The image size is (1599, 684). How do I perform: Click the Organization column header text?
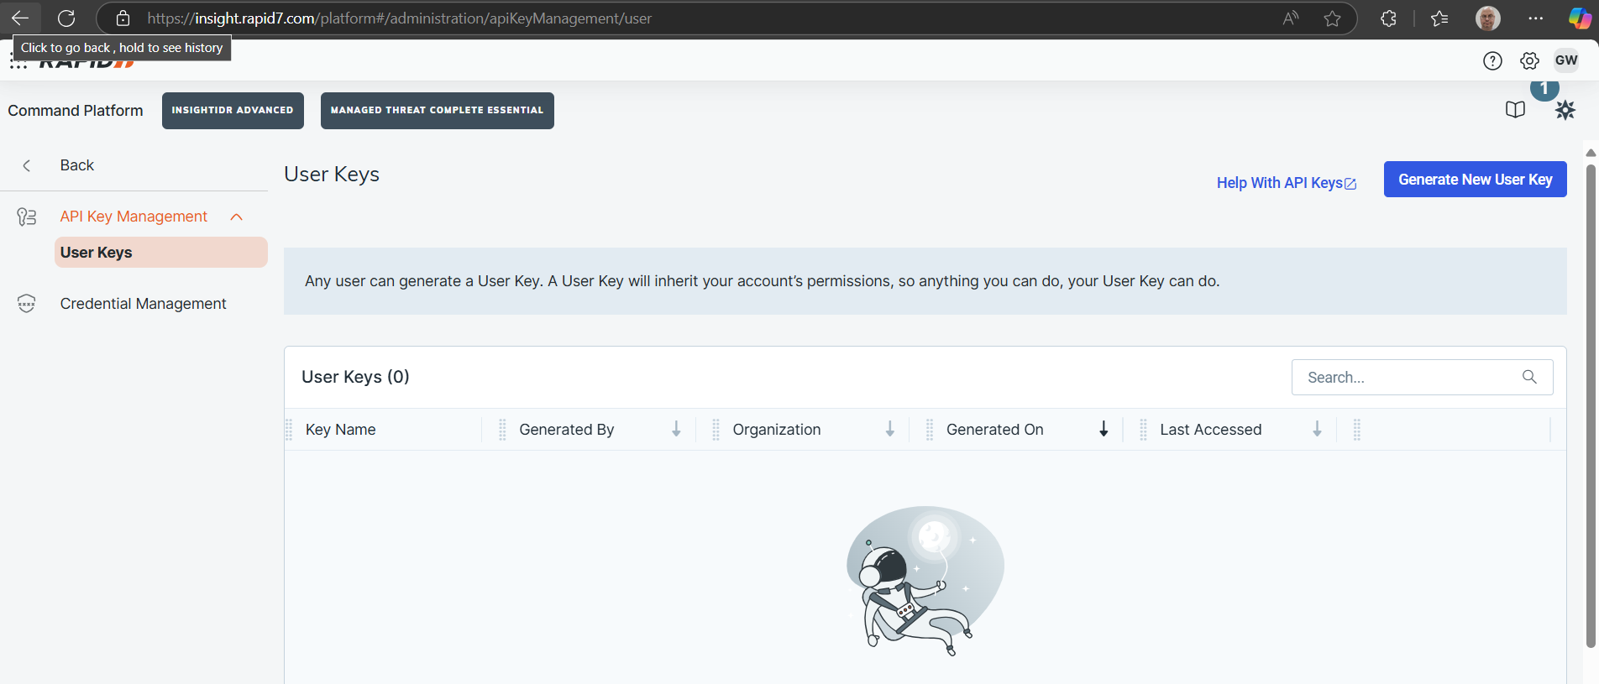(x=777, y=430)
